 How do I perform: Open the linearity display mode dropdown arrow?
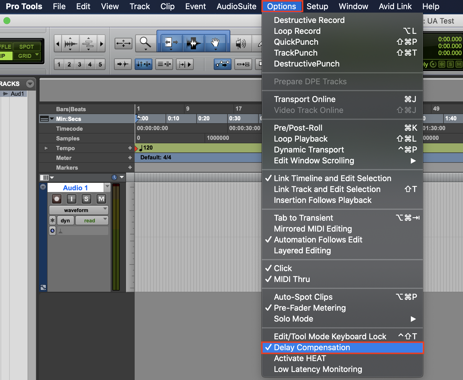(122, 177)
